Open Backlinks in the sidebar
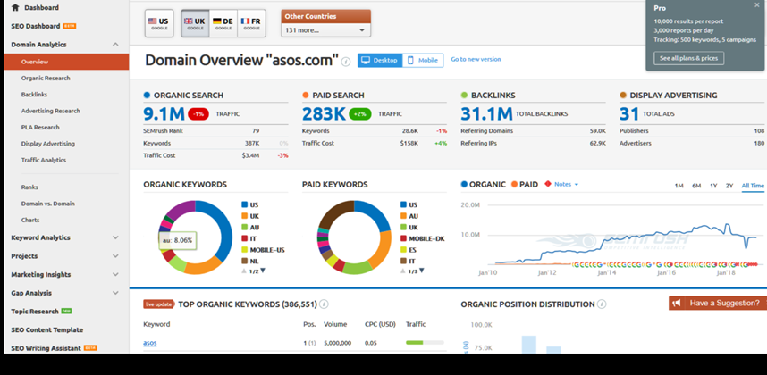 pyautogui.click(x=34, y=95)
